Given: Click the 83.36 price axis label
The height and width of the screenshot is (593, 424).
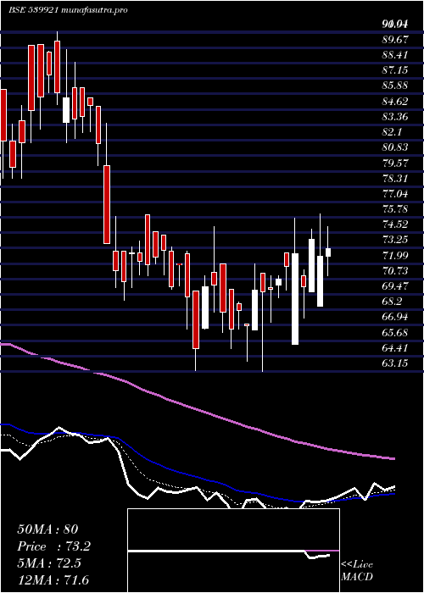Looking at the screenshot, I should [394, 117].
